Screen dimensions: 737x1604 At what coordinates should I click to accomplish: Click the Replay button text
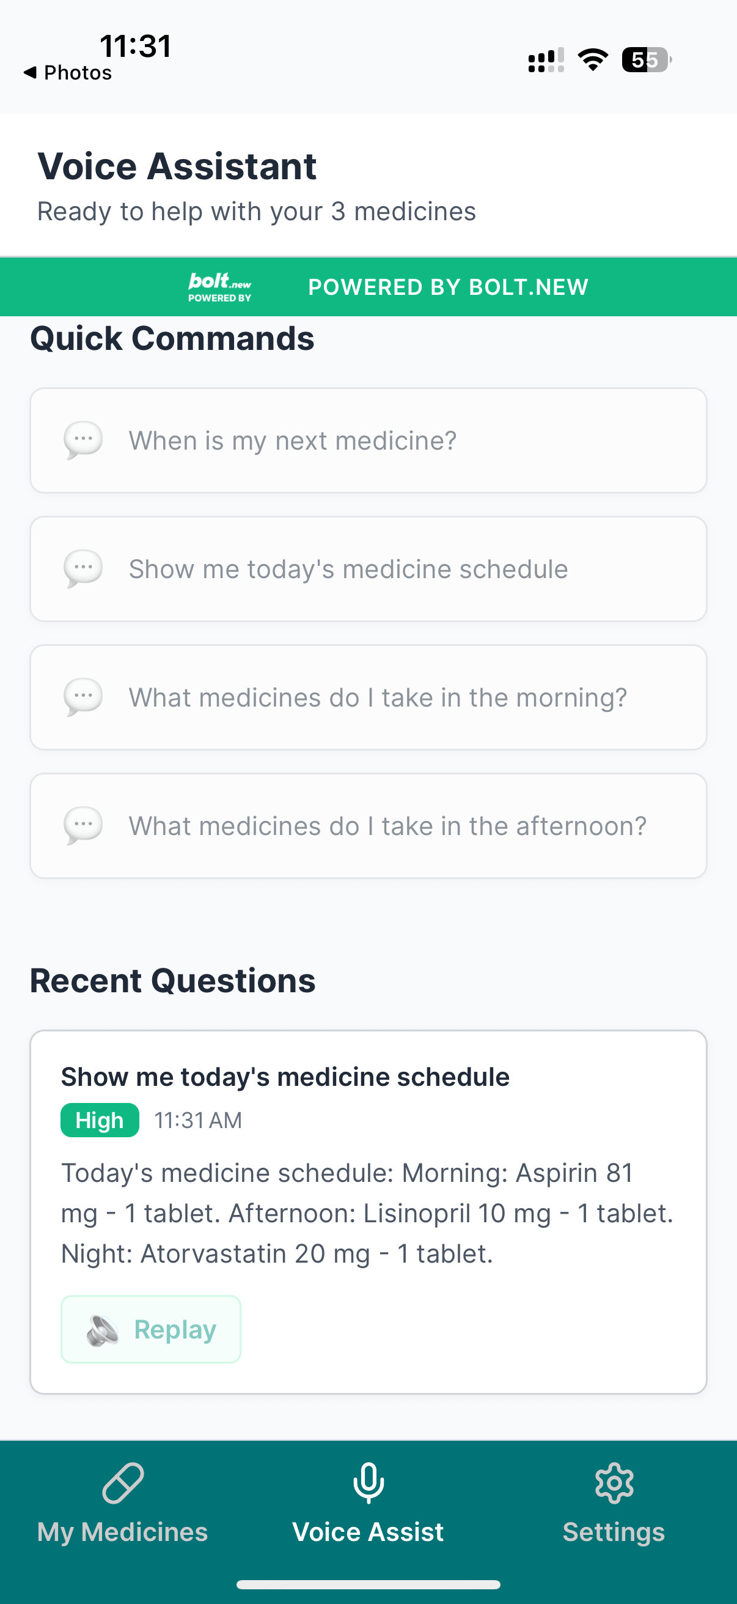(x=175, y=1330)
